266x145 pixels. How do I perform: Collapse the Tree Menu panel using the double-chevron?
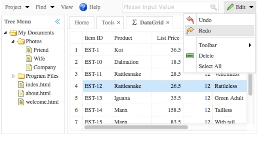(57, 21)
